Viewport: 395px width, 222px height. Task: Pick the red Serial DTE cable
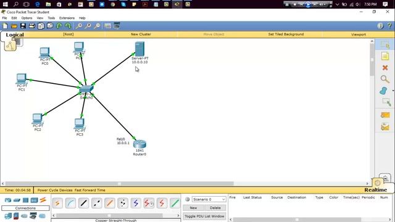coord(162,203)
